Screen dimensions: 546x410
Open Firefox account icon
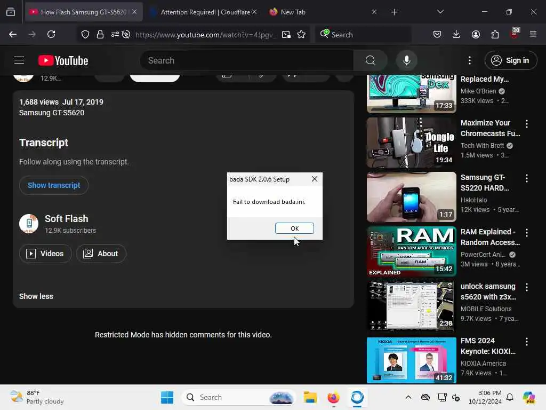click(476, 34)
